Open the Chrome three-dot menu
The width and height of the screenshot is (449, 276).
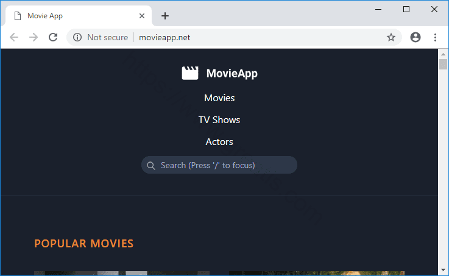(x=435, y=37)
